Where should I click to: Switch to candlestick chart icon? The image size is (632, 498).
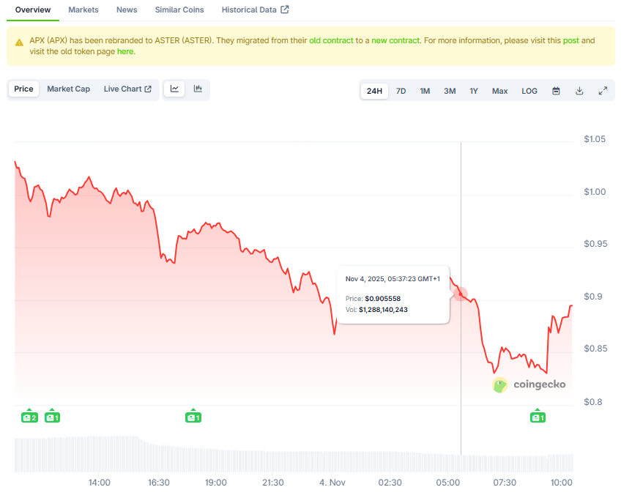(x=198, y=89)
